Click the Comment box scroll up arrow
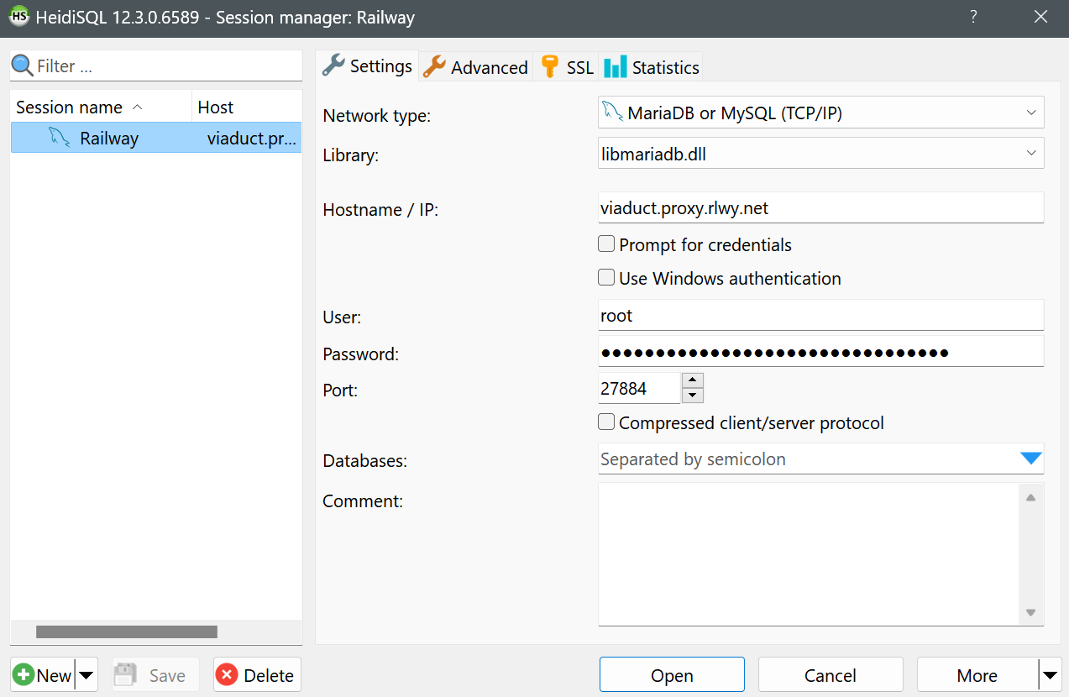Viewport: 1069px width, 697px height. (x=1030, y=497)
